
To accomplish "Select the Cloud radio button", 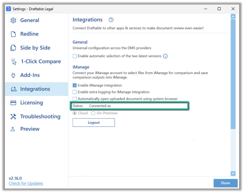I will pyautogui.click(x=75, y=113).
